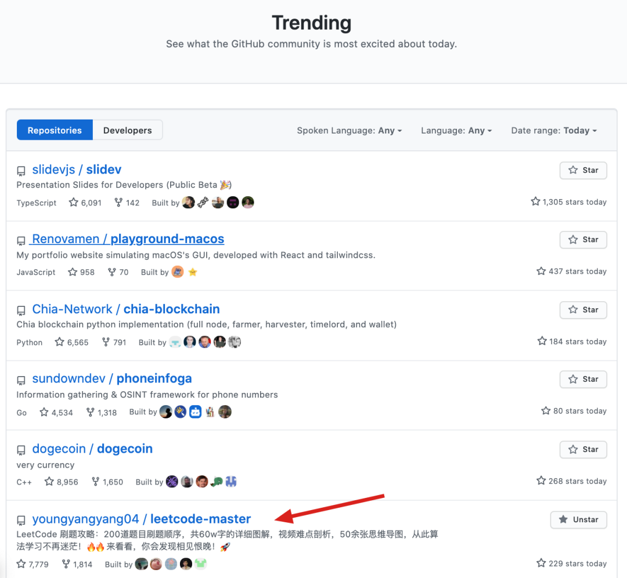Click the '80 stars today' text
Viewport: 627px width, 578px height.
click(x=580, y=411)
